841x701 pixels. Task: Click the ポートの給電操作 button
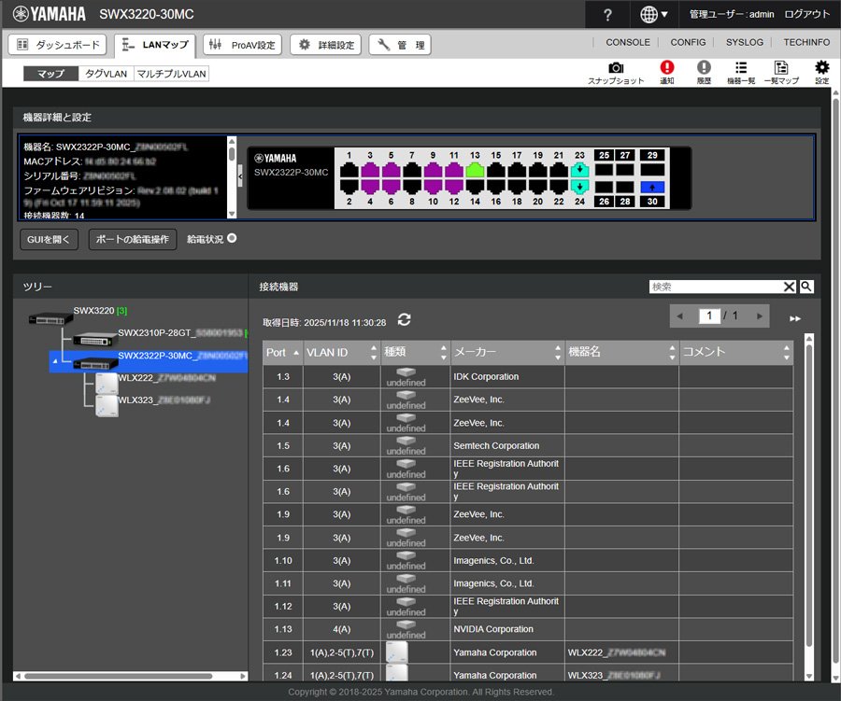click(133, 240)
